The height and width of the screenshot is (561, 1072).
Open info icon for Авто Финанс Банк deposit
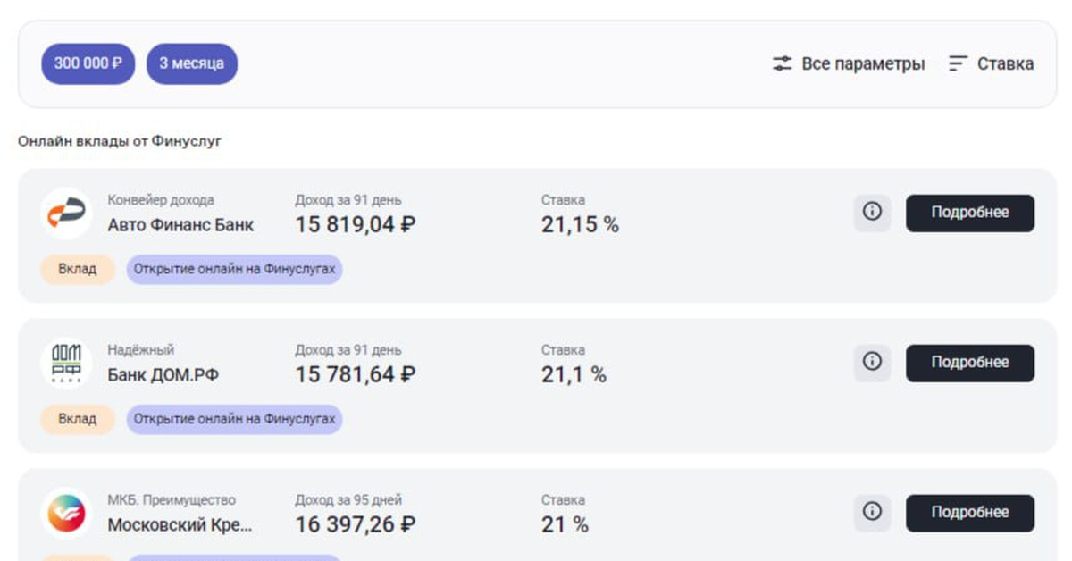point(872,213)
